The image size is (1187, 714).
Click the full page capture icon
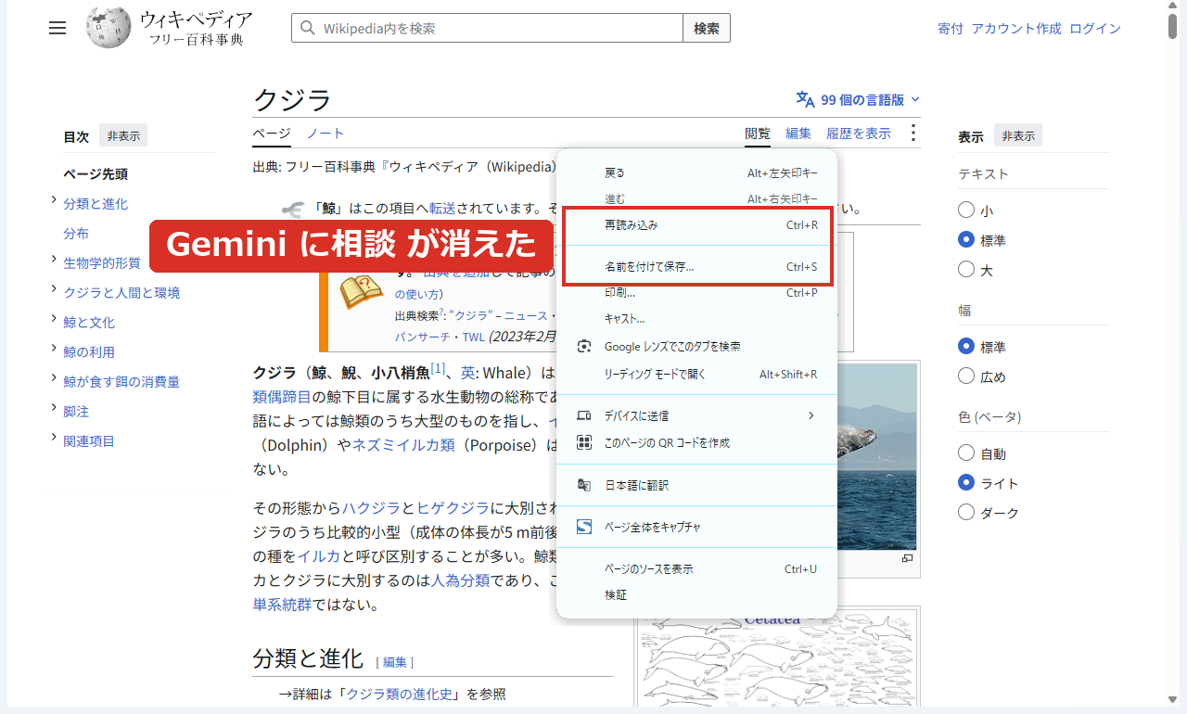click(x=584, y=527)
